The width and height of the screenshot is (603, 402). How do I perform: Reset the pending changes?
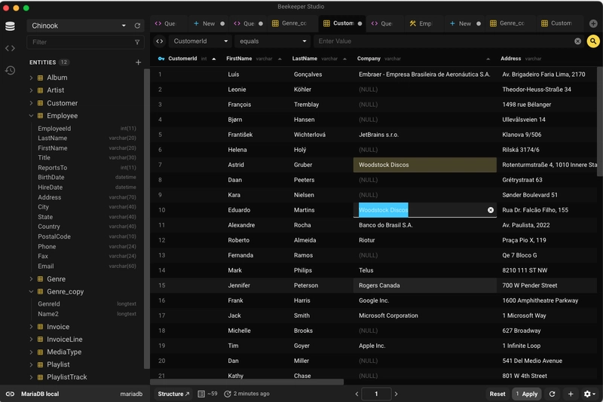coord(497,394)
